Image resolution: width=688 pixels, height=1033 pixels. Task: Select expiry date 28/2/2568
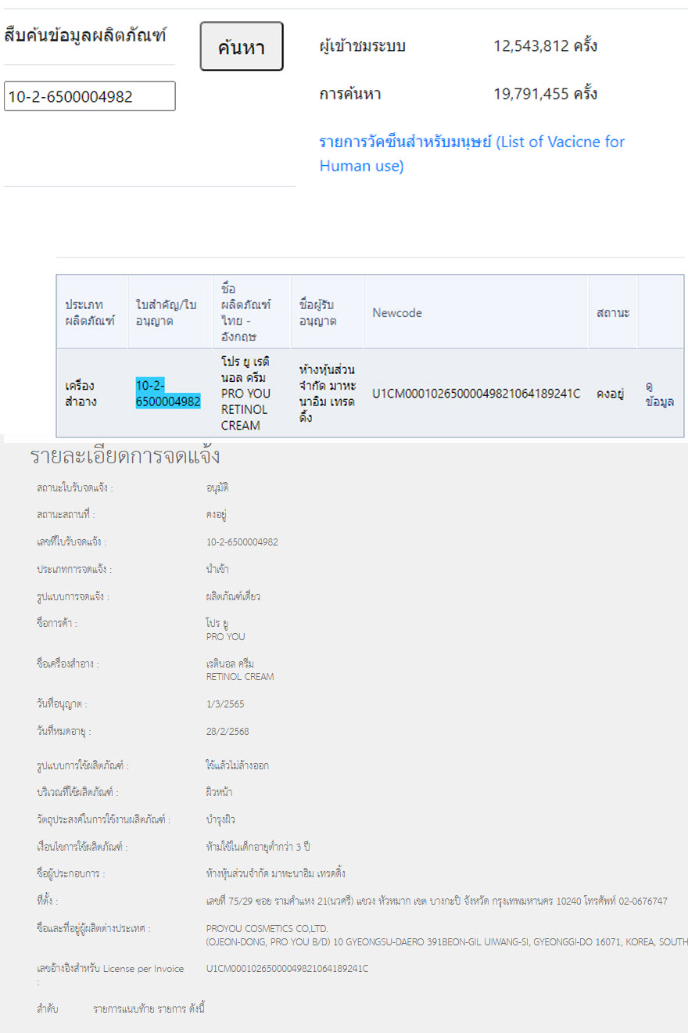point(228,732)
